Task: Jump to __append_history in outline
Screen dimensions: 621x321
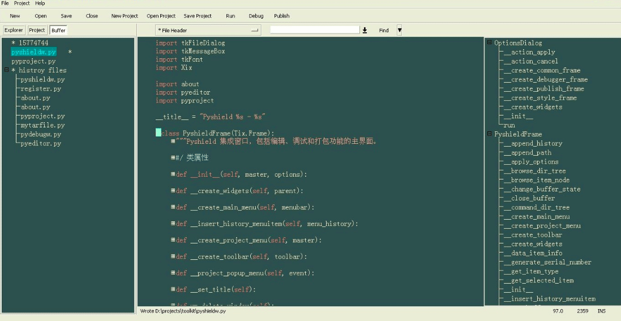Action: click(x=533, y=143)
